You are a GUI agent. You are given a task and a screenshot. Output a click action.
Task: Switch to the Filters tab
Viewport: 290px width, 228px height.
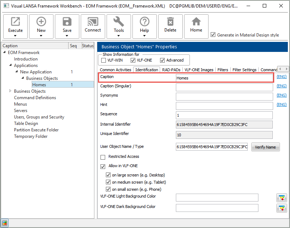point(223,70)
